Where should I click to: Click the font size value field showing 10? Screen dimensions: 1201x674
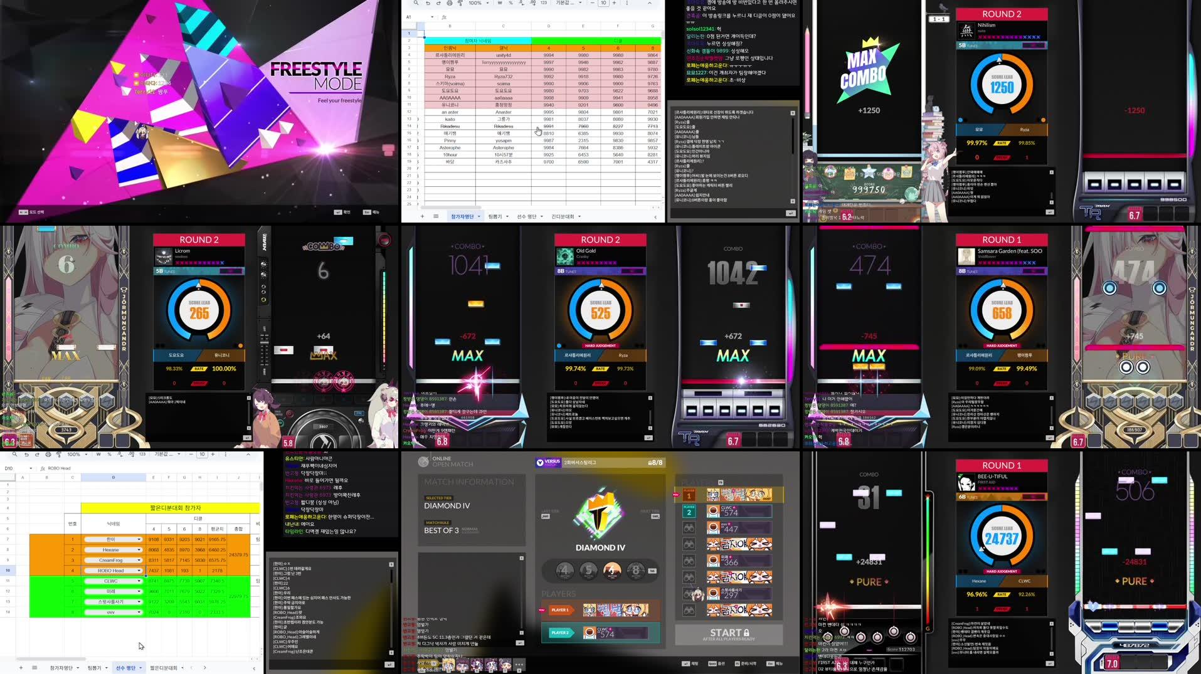(x=604, y=3)
